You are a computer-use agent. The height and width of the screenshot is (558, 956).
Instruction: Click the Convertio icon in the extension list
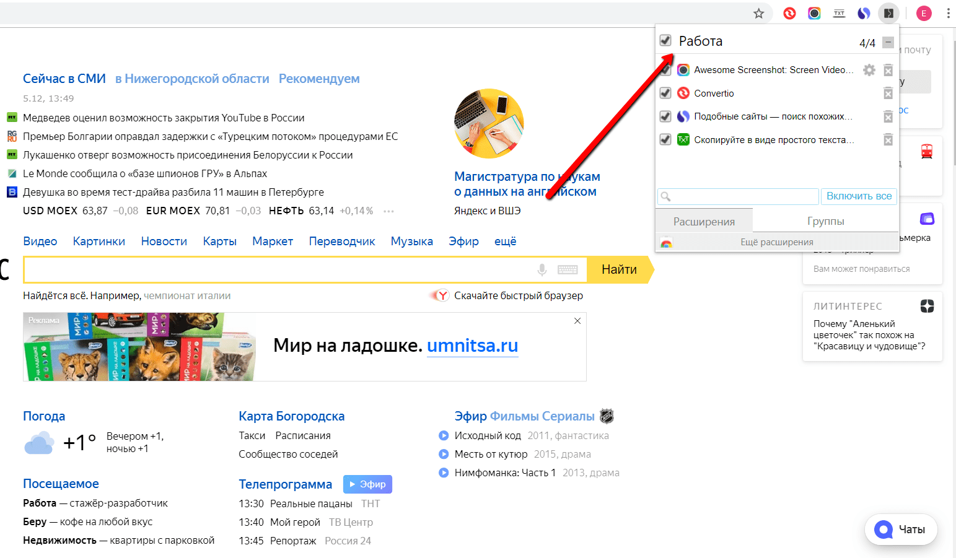click(683, 93)
